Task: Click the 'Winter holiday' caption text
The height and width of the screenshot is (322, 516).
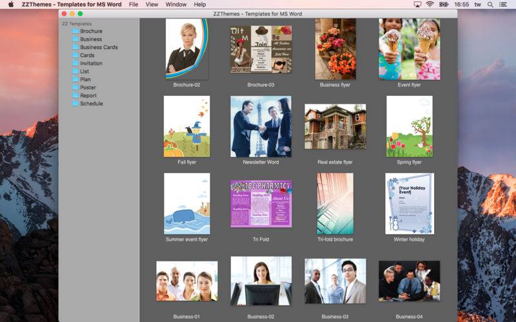Action: pyautogui.click(x=409, y=240)
